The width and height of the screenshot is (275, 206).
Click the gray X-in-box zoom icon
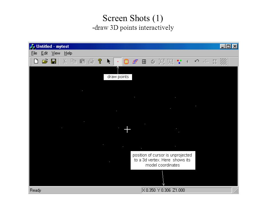click(162, 62)
